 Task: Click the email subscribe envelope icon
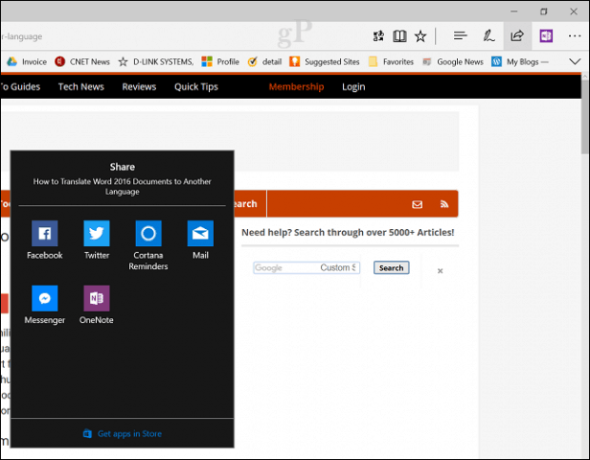click(x=417, y=204)
